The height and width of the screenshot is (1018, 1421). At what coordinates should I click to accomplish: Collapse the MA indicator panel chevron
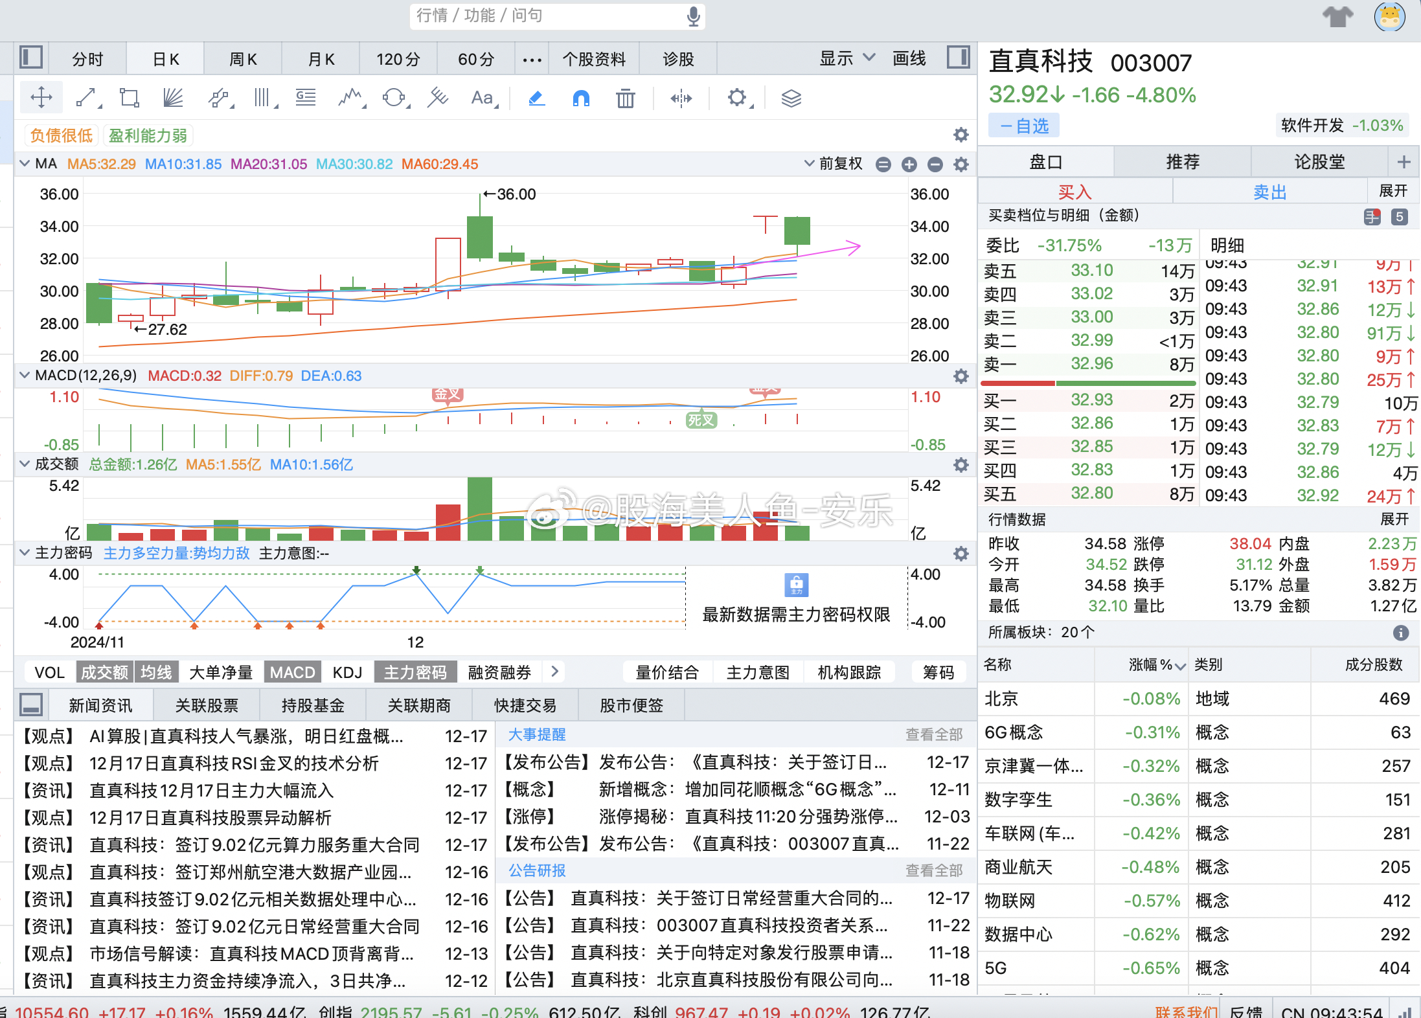click(25, 164)
